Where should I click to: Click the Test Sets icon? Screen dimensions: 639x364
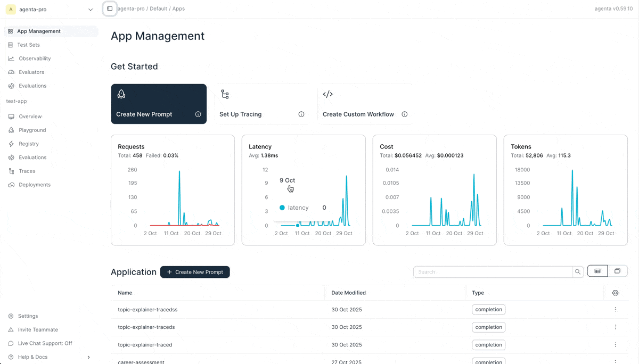tap(11, 45)
